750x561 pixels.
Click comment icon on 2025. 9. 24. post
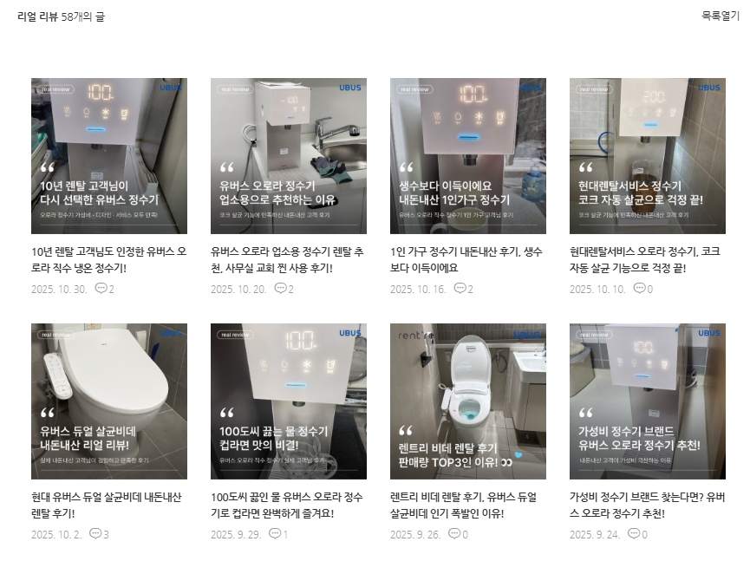pos(634,533)
